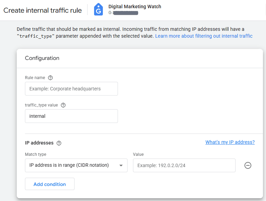
Task: Open the What's my IP address link
Action: [x=230, y=142]
